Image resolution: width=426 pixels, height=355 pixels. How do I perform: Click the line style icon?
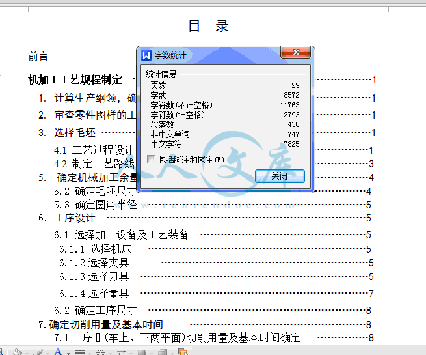click(79, 352)
